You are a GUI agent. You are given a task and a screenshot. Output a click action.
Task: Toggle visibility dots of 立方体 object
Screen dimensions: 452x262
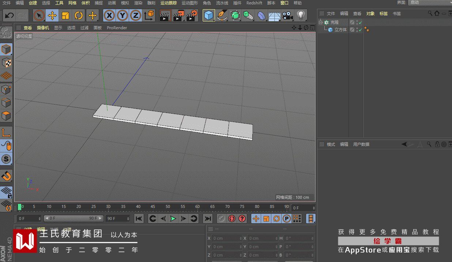(357, 30)
